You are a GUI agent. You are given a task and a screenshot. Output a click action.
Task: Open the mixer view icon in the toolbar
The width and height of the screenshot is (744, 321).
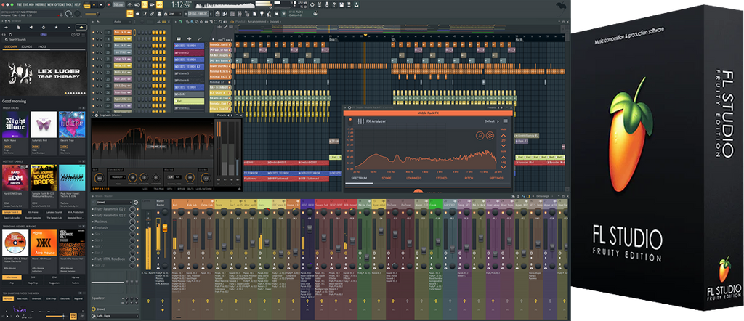[240, 14]
